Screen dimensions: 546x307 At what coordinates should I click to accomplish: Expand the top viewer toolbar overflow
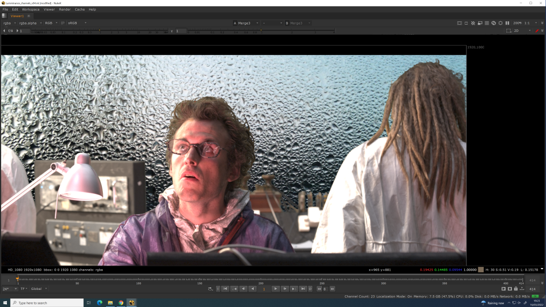542,23
